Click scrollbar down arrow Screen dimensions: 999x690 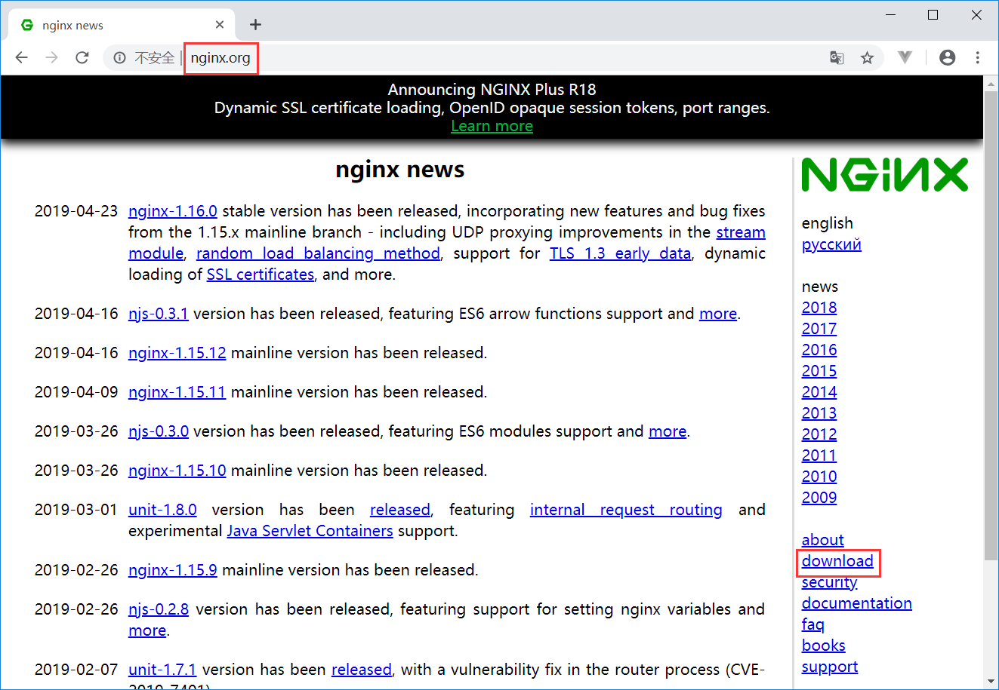(991, 682)
